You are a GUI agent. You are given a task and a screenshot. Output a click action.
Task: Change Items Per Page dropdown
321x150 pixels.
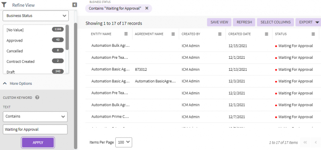(x=124, y=142)
